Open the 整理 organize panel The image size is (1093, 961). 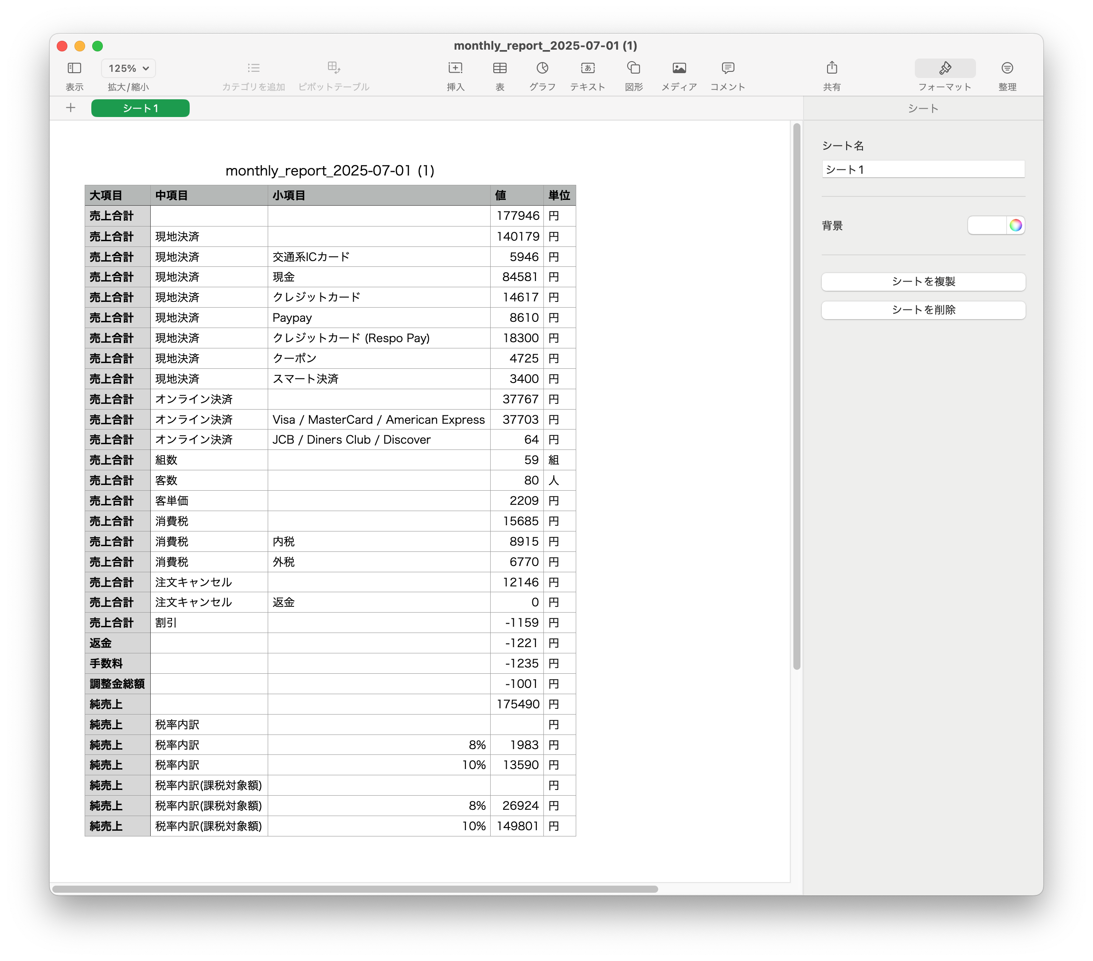coord(1007,68)
